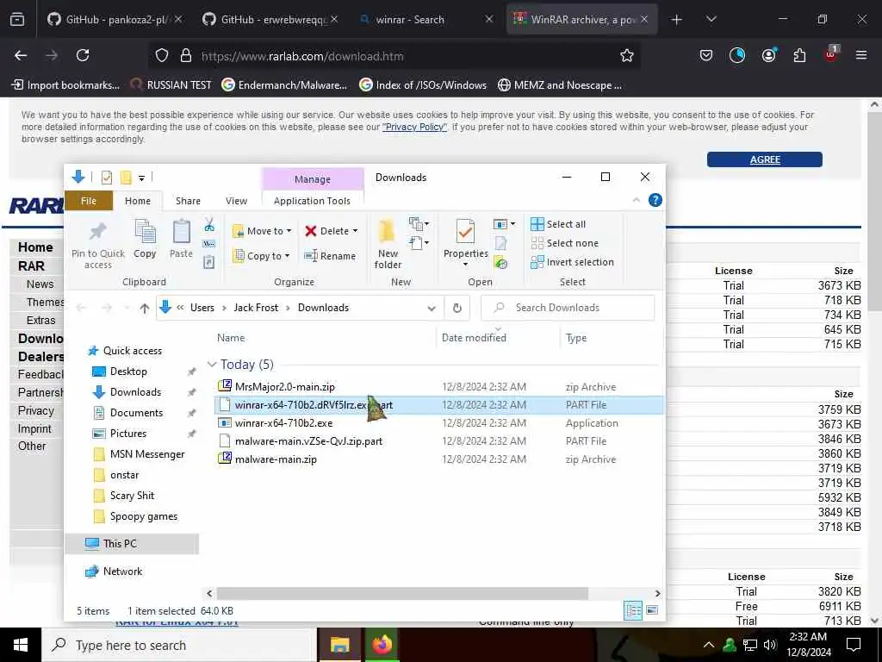Image resolution: width=882 pixels, height=662 pixels.
Task: Open RUSSIAN TEST bookmark
Action: [x=171, y=85]
